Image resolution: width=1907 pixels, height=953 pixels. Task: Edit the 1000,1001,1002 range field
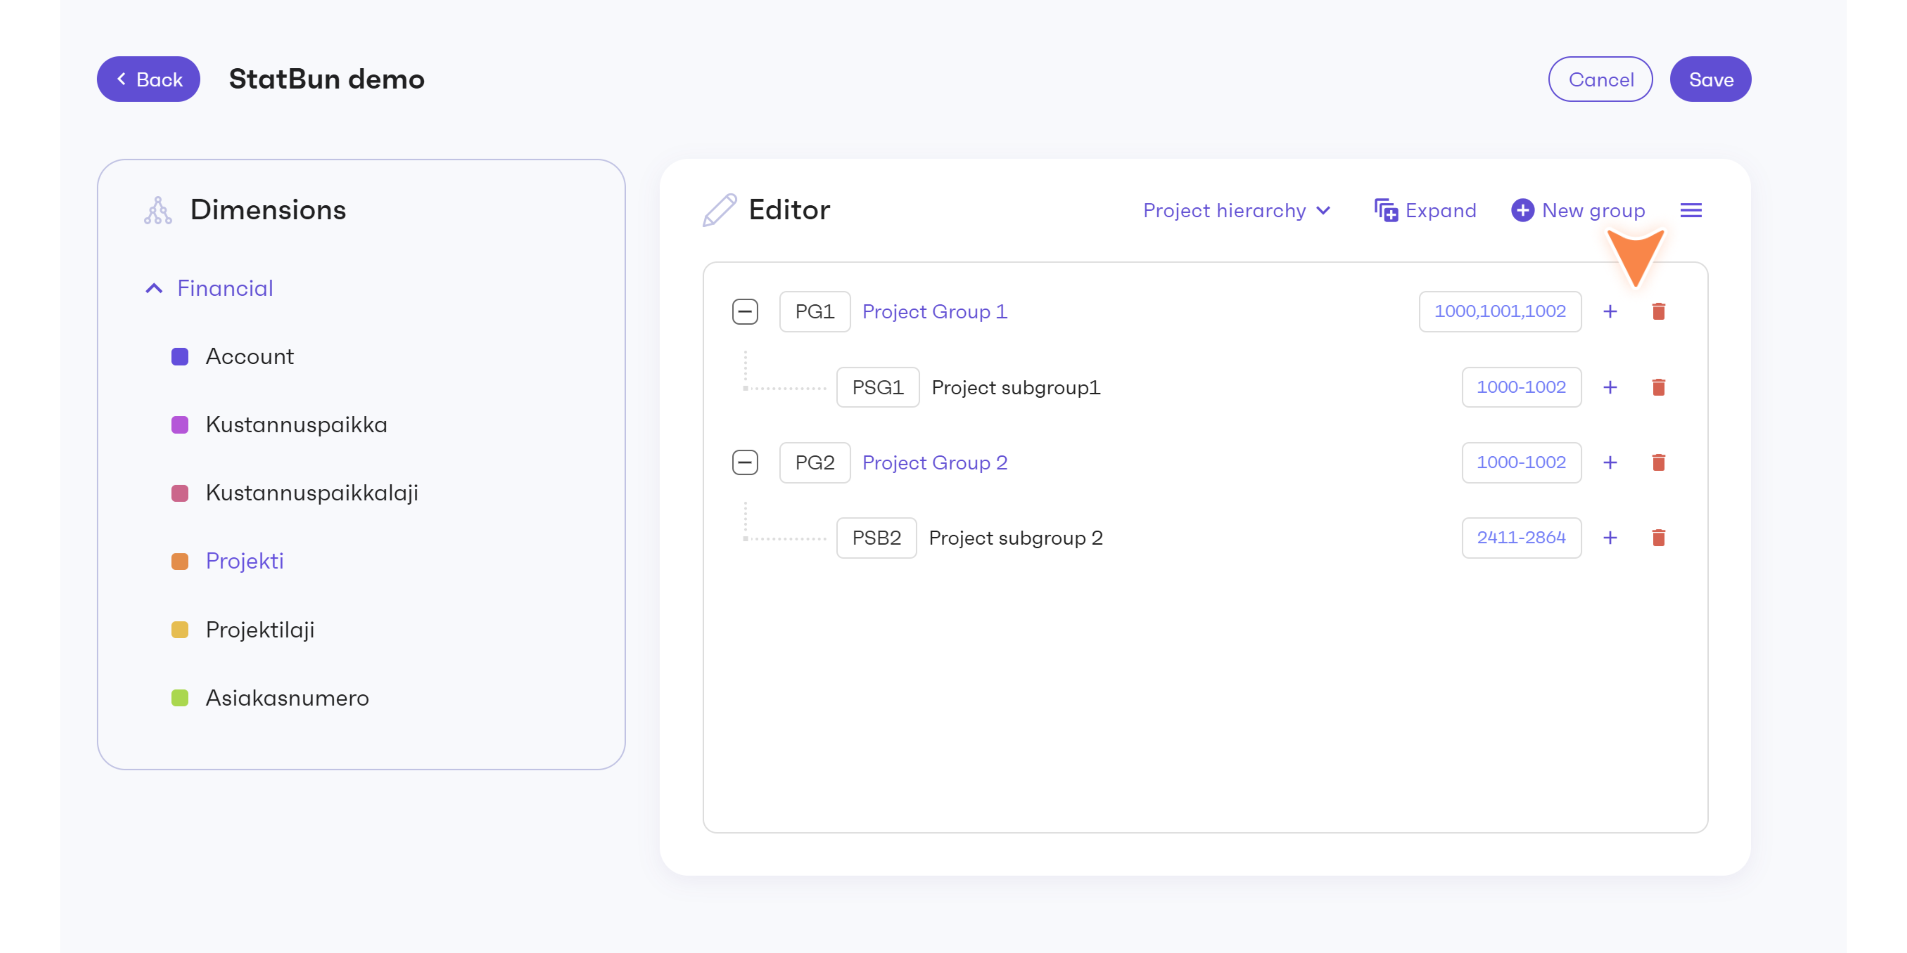[1500, 312]
